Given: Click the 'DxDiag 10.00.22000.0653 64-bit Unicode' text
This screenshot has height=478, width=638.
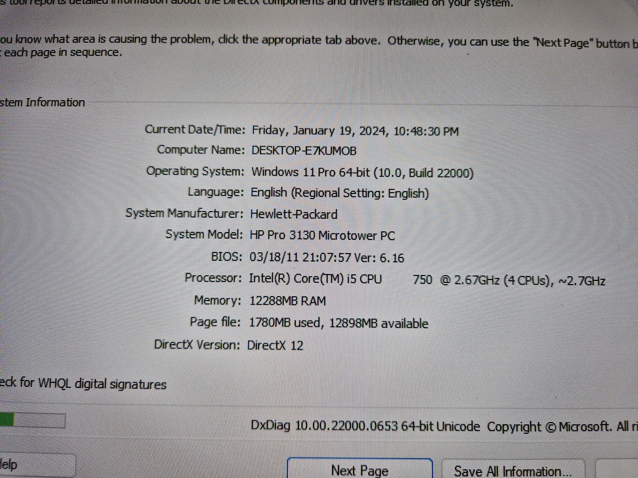Looking at the screenshot, I should pyautogui.click(x=365, y=426).
